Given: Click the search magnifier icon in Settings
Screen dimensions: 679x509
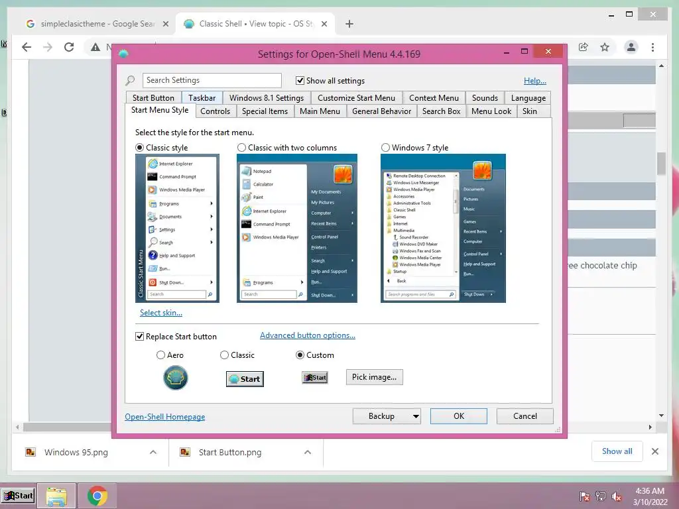Looking at the screenshot, I should [x=130, y=80].
